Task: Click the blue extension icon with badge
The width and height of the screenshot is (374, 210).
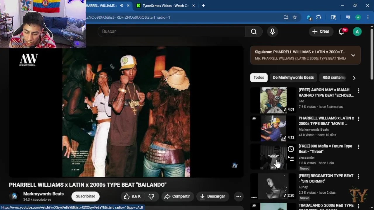Action: tap(309, 17)
